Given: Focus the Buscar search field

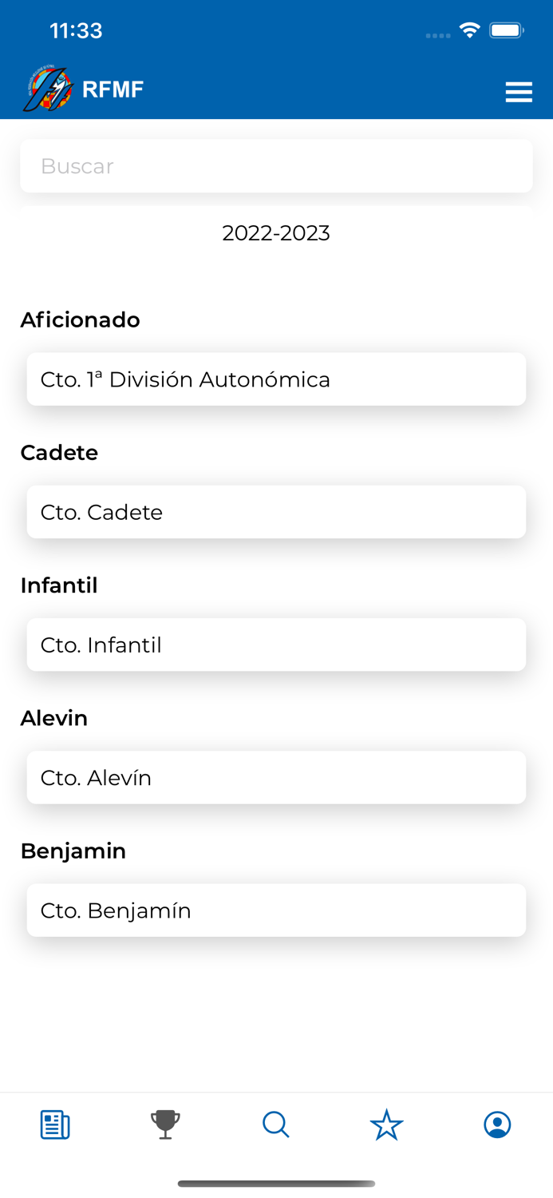Looking at the screenshot, I should point(276,166).
